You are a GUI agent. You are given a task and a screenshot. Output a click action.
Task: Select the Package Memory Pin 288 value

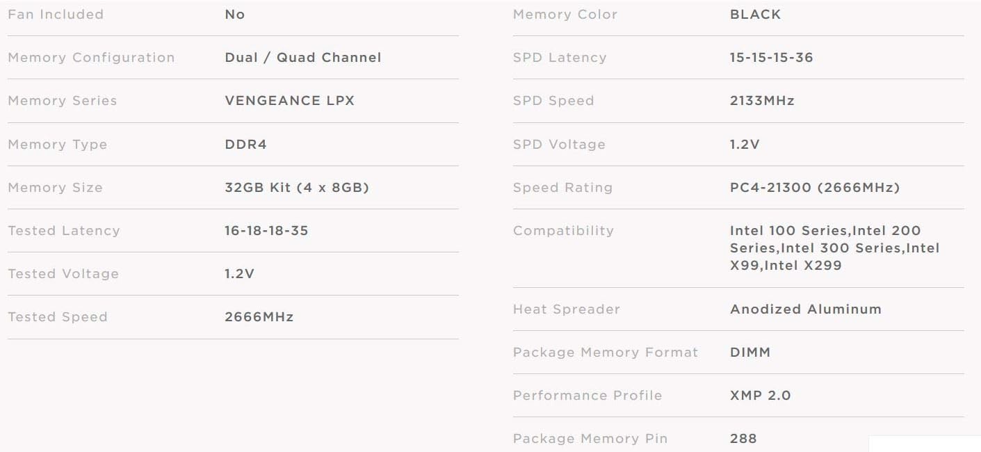click(743, 439)
